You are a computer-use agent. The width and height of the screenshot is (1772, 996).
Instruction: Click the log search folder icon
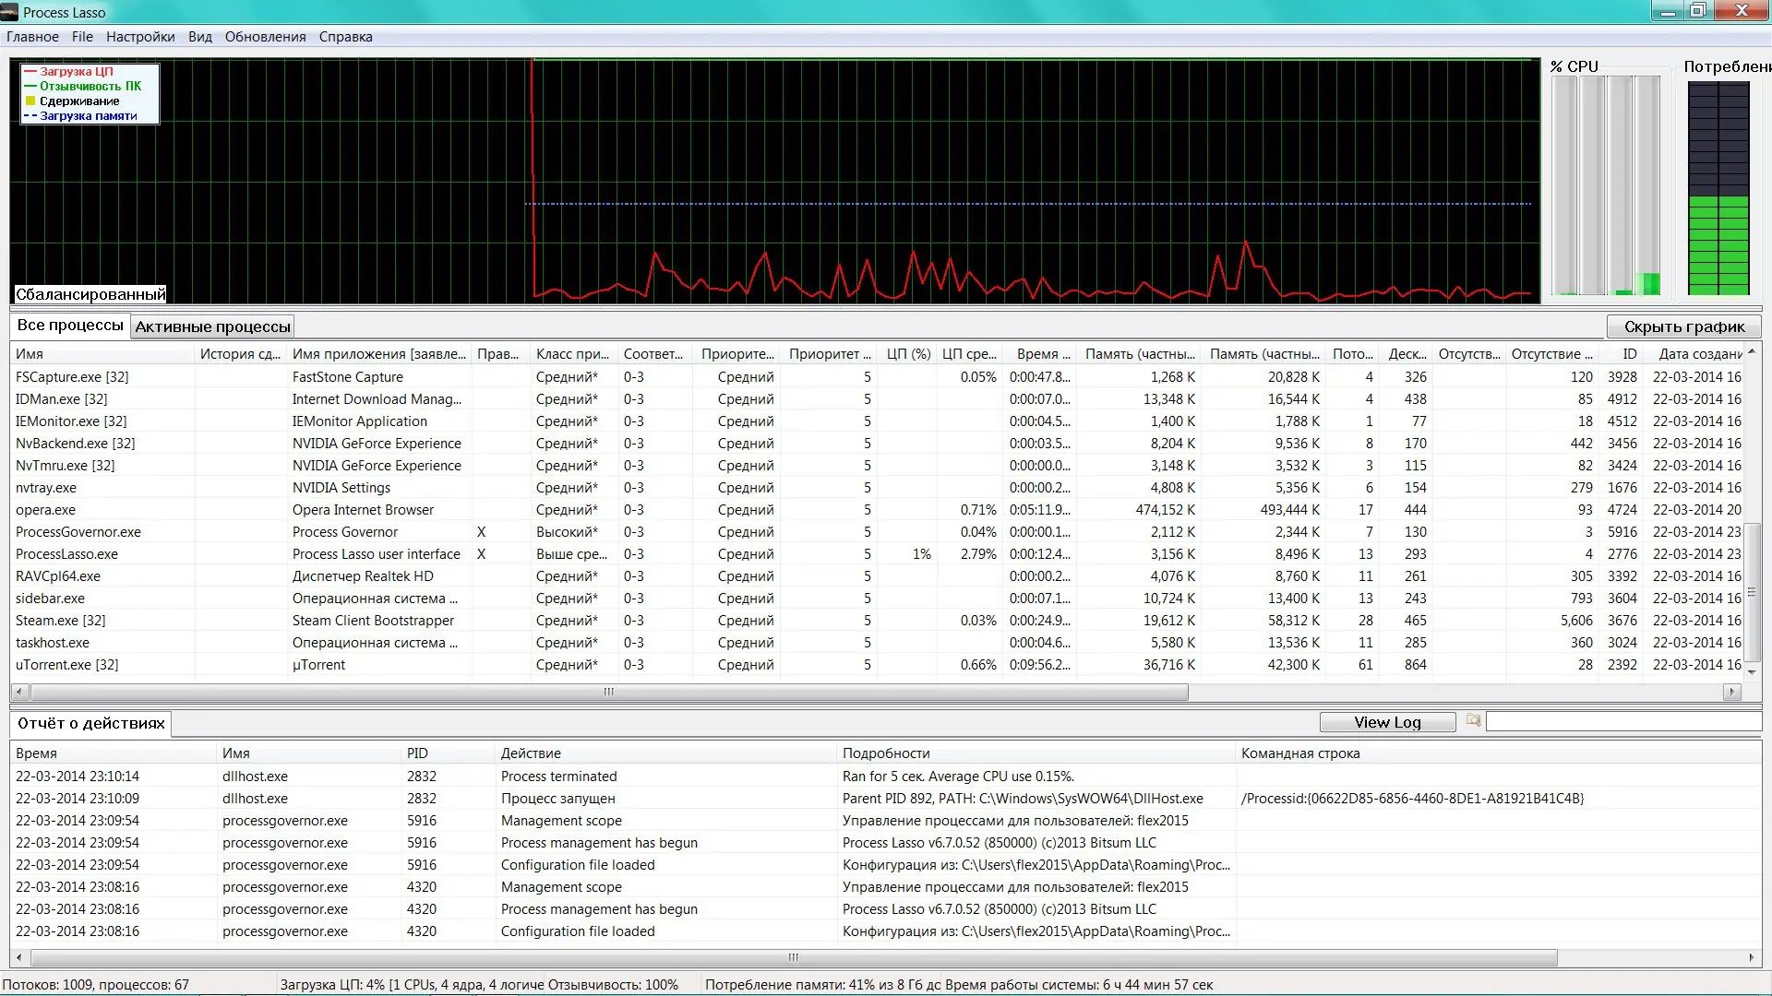[x=1473, y=721]
